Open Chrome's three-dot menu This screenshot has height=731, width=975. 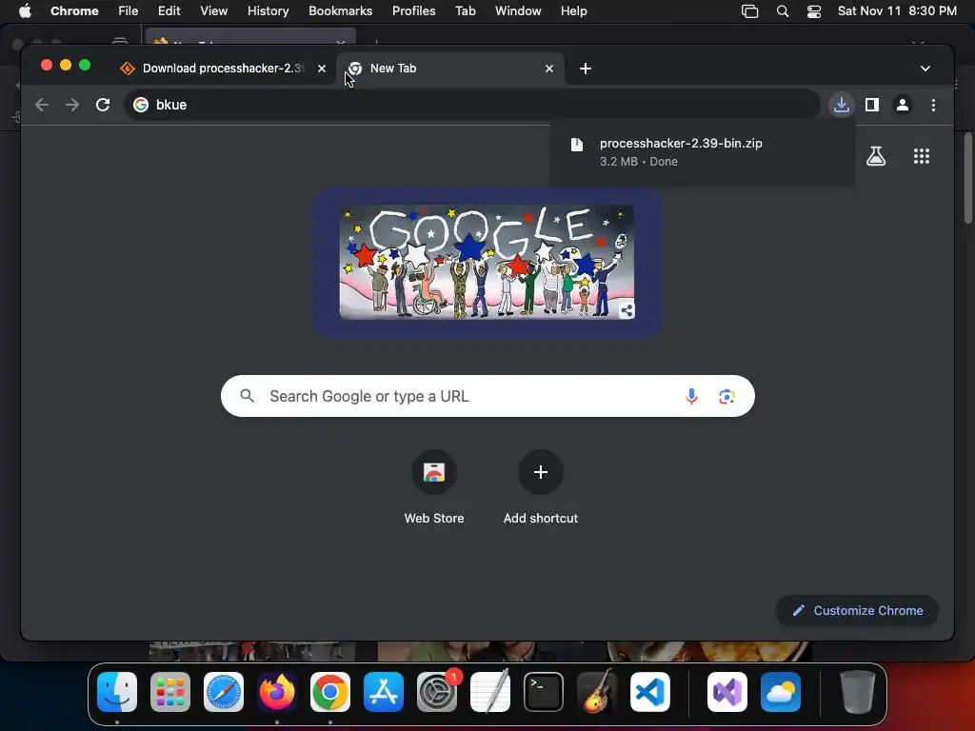click(x=933, y=105)
